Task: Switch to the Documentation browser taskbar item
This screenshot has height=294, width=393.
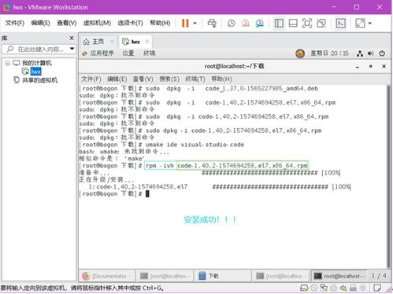Action: click(x=107, y=276)
